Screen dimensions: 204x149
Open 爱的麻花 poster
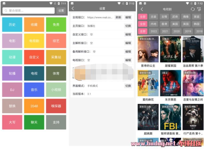(148, 83)
